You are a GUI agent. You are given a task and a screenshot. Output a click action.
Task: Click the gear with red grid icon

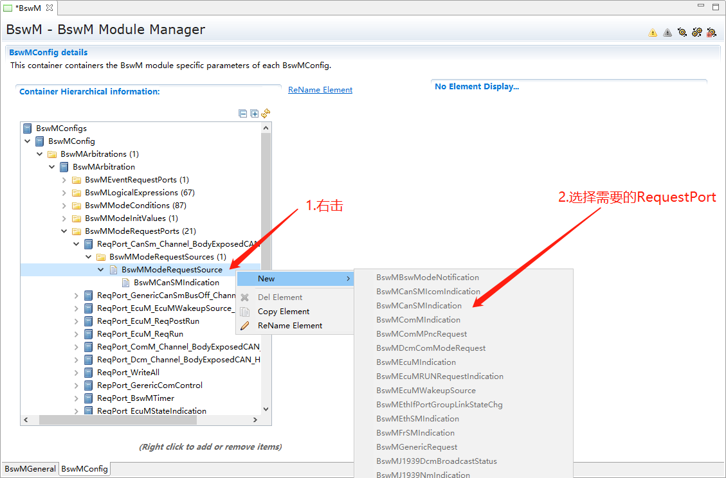point(711,32)
